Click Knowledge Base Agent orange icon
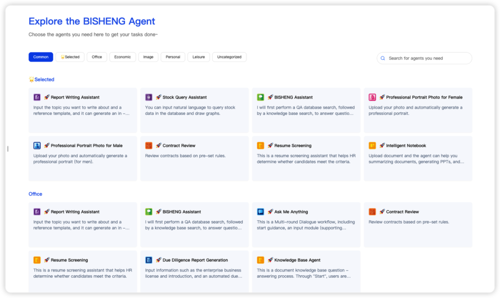 point(261,260)
